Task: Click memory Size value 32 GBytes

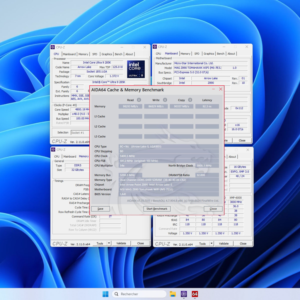Action: (x=77, y=170)
